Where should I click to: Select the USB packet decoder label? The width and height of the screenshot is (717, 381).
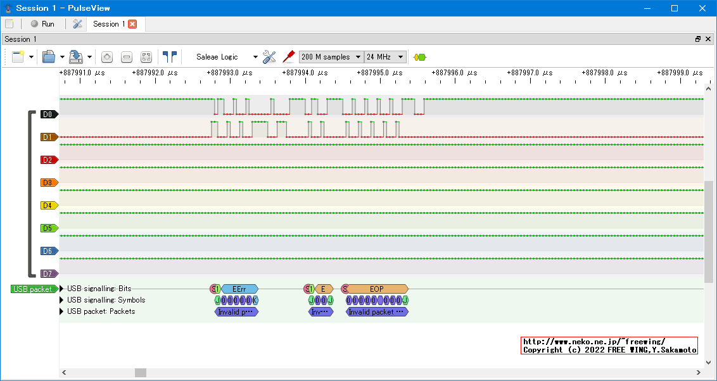point(32,289)
